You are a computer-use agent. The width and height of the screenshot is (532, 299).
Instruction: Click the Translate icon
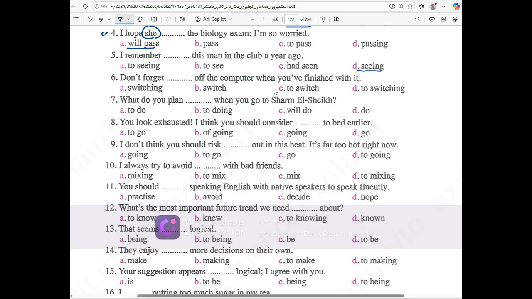coord(182,19)
